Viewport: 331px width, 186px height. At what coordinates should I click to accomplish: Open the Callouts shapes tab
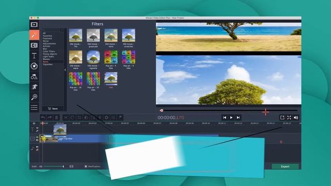(x=34, y=76)
